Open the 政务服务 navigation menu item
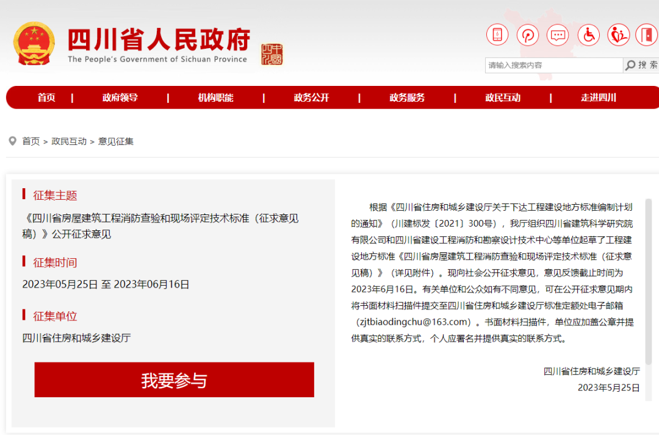The height and width of the screenshot is (435, 659). click(407, 97)
